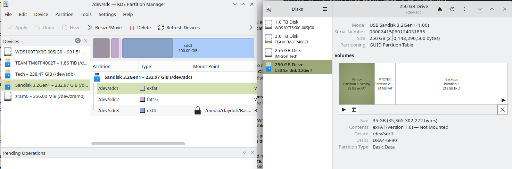Click the serial number 03002415060124031835
512x169 pixels.
click(397, 32)
